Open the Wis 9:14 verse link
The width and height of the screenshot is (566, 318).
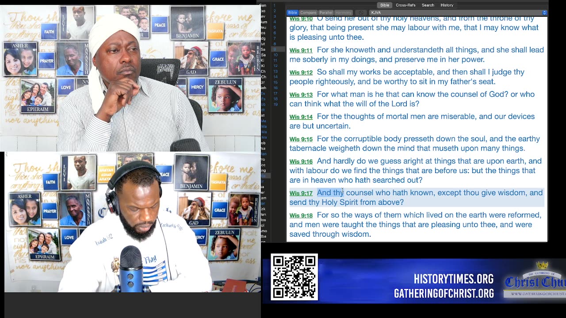(301, 117)
